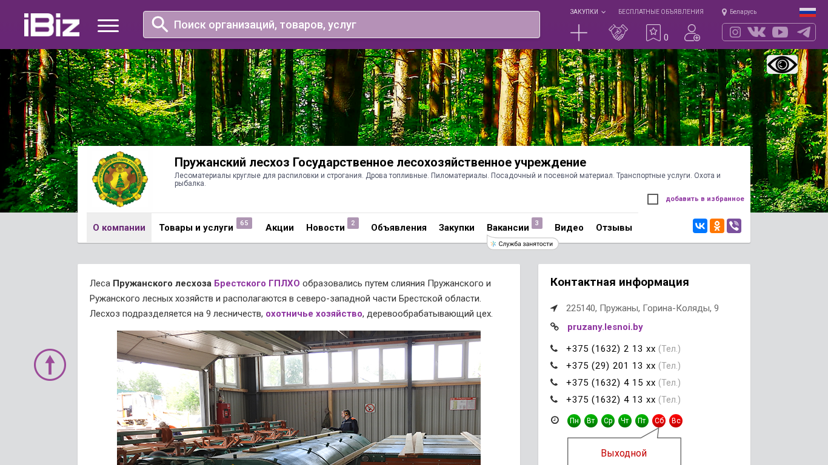Screen dimensions: 828x465
Task: Open the YouTube channel icon
Action: (780, 32)
